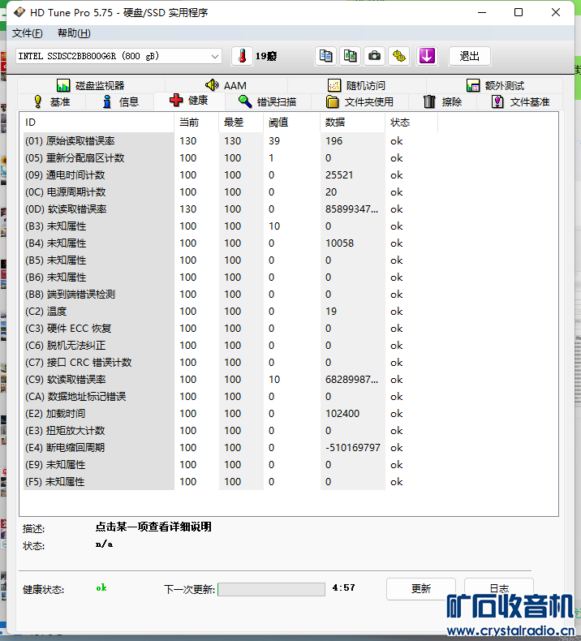Click the 阈值 column header

tap(291, 123)
